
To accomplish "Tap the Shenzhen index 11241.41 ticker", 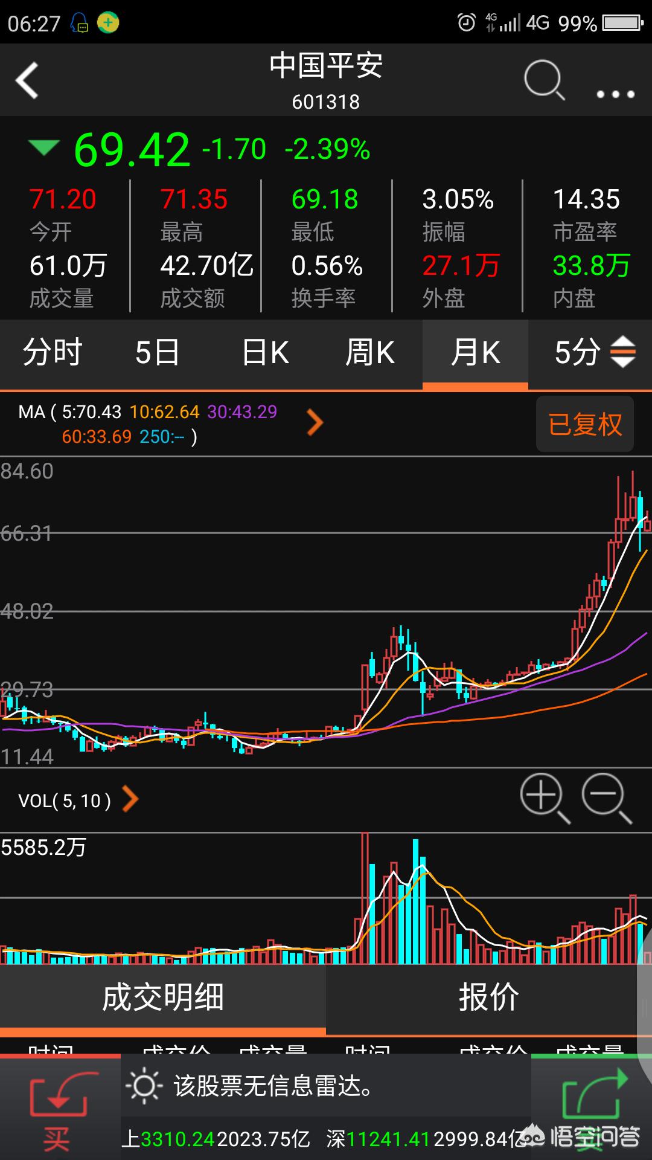I will click(388, 1139).
